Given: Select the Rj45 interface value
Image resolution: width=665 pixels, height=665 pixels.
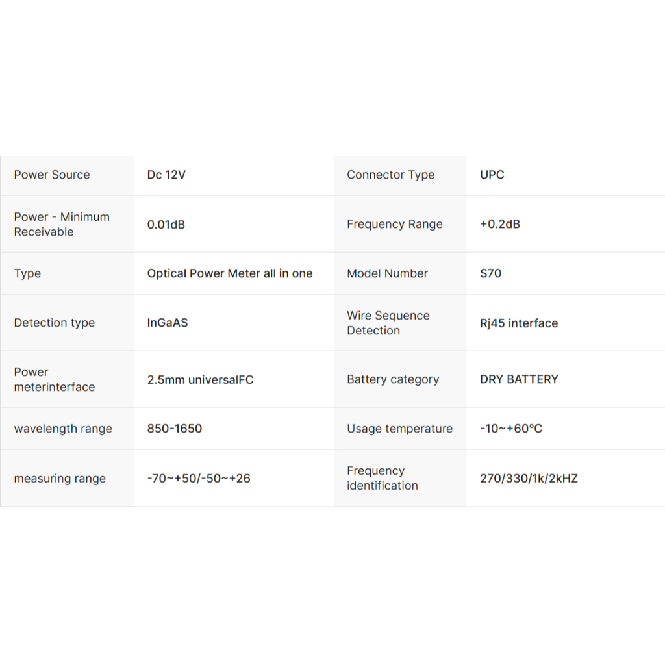Looking at the screenshot, I should coord(518,323).
